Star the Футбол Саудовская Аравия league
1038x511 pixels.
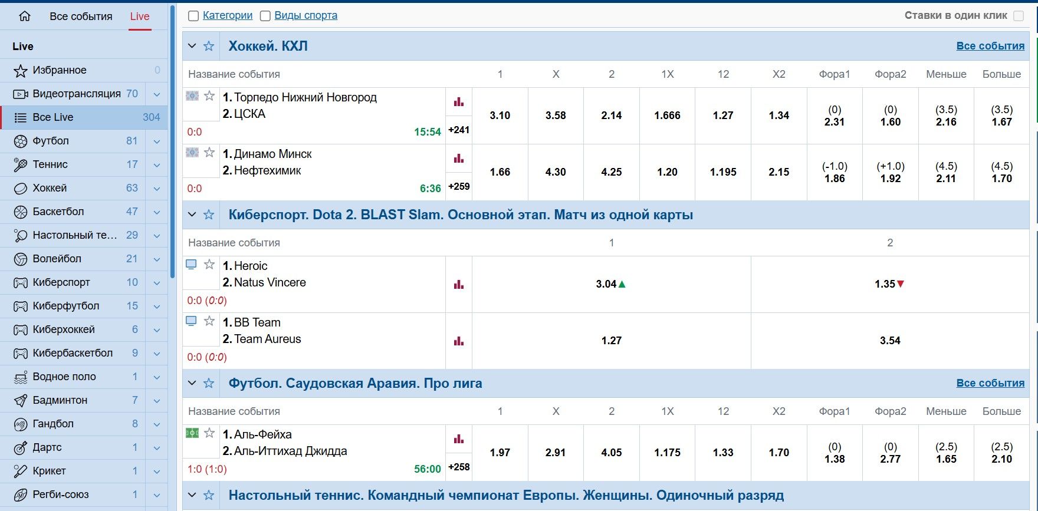209,383
